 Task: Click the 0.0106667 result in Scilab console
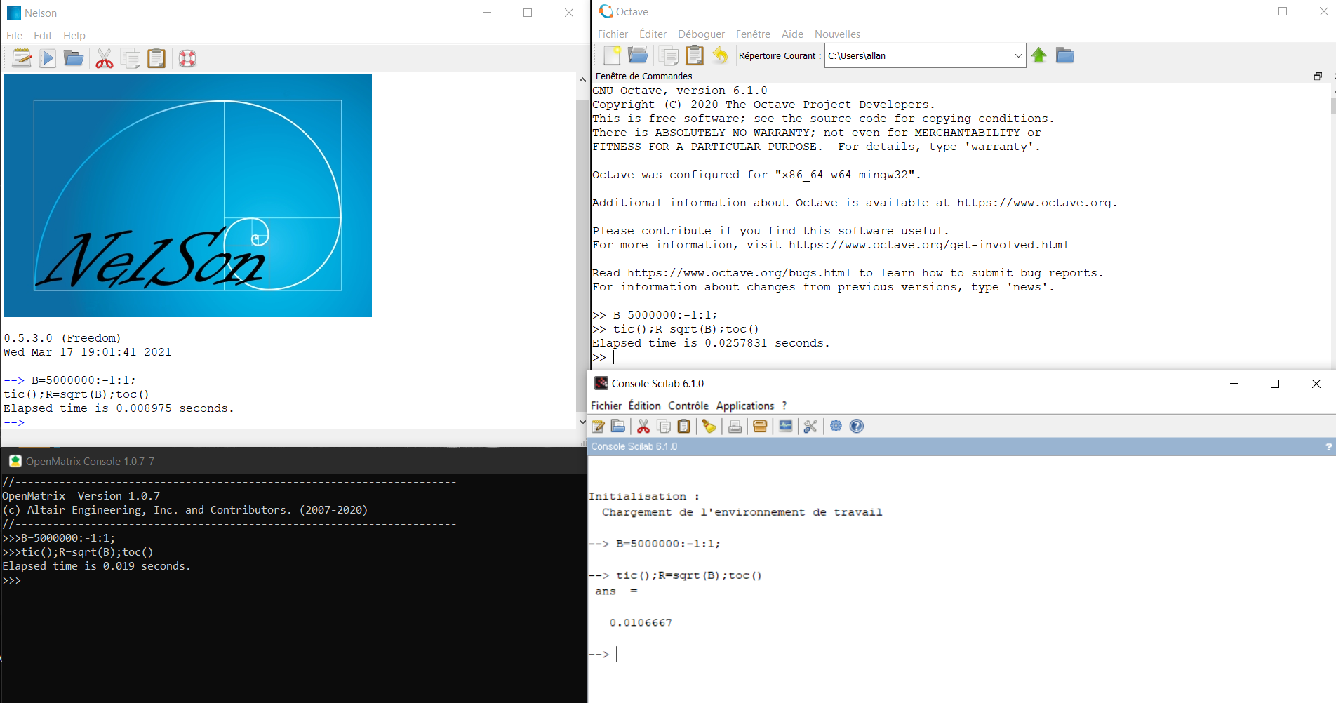(x=641, y=622)
